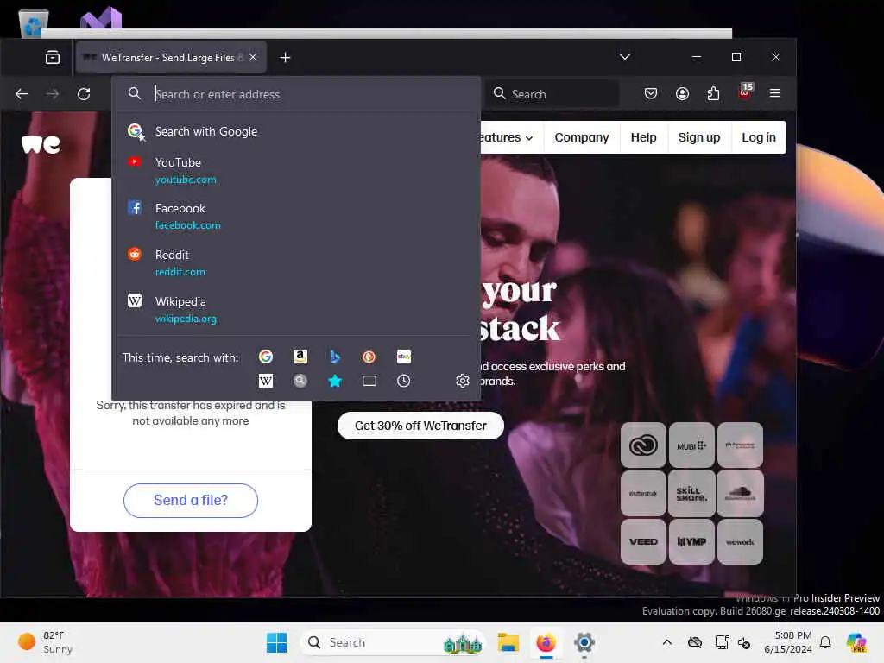Open the Skillshare partner tile
Viewport: 884px width, 663px height.
[x=691, y=493]
